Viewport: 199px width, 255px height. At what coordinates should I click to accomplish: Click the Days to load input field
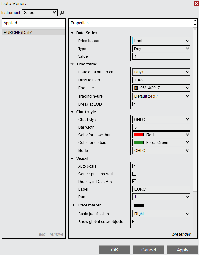click(x=161, y=80)
